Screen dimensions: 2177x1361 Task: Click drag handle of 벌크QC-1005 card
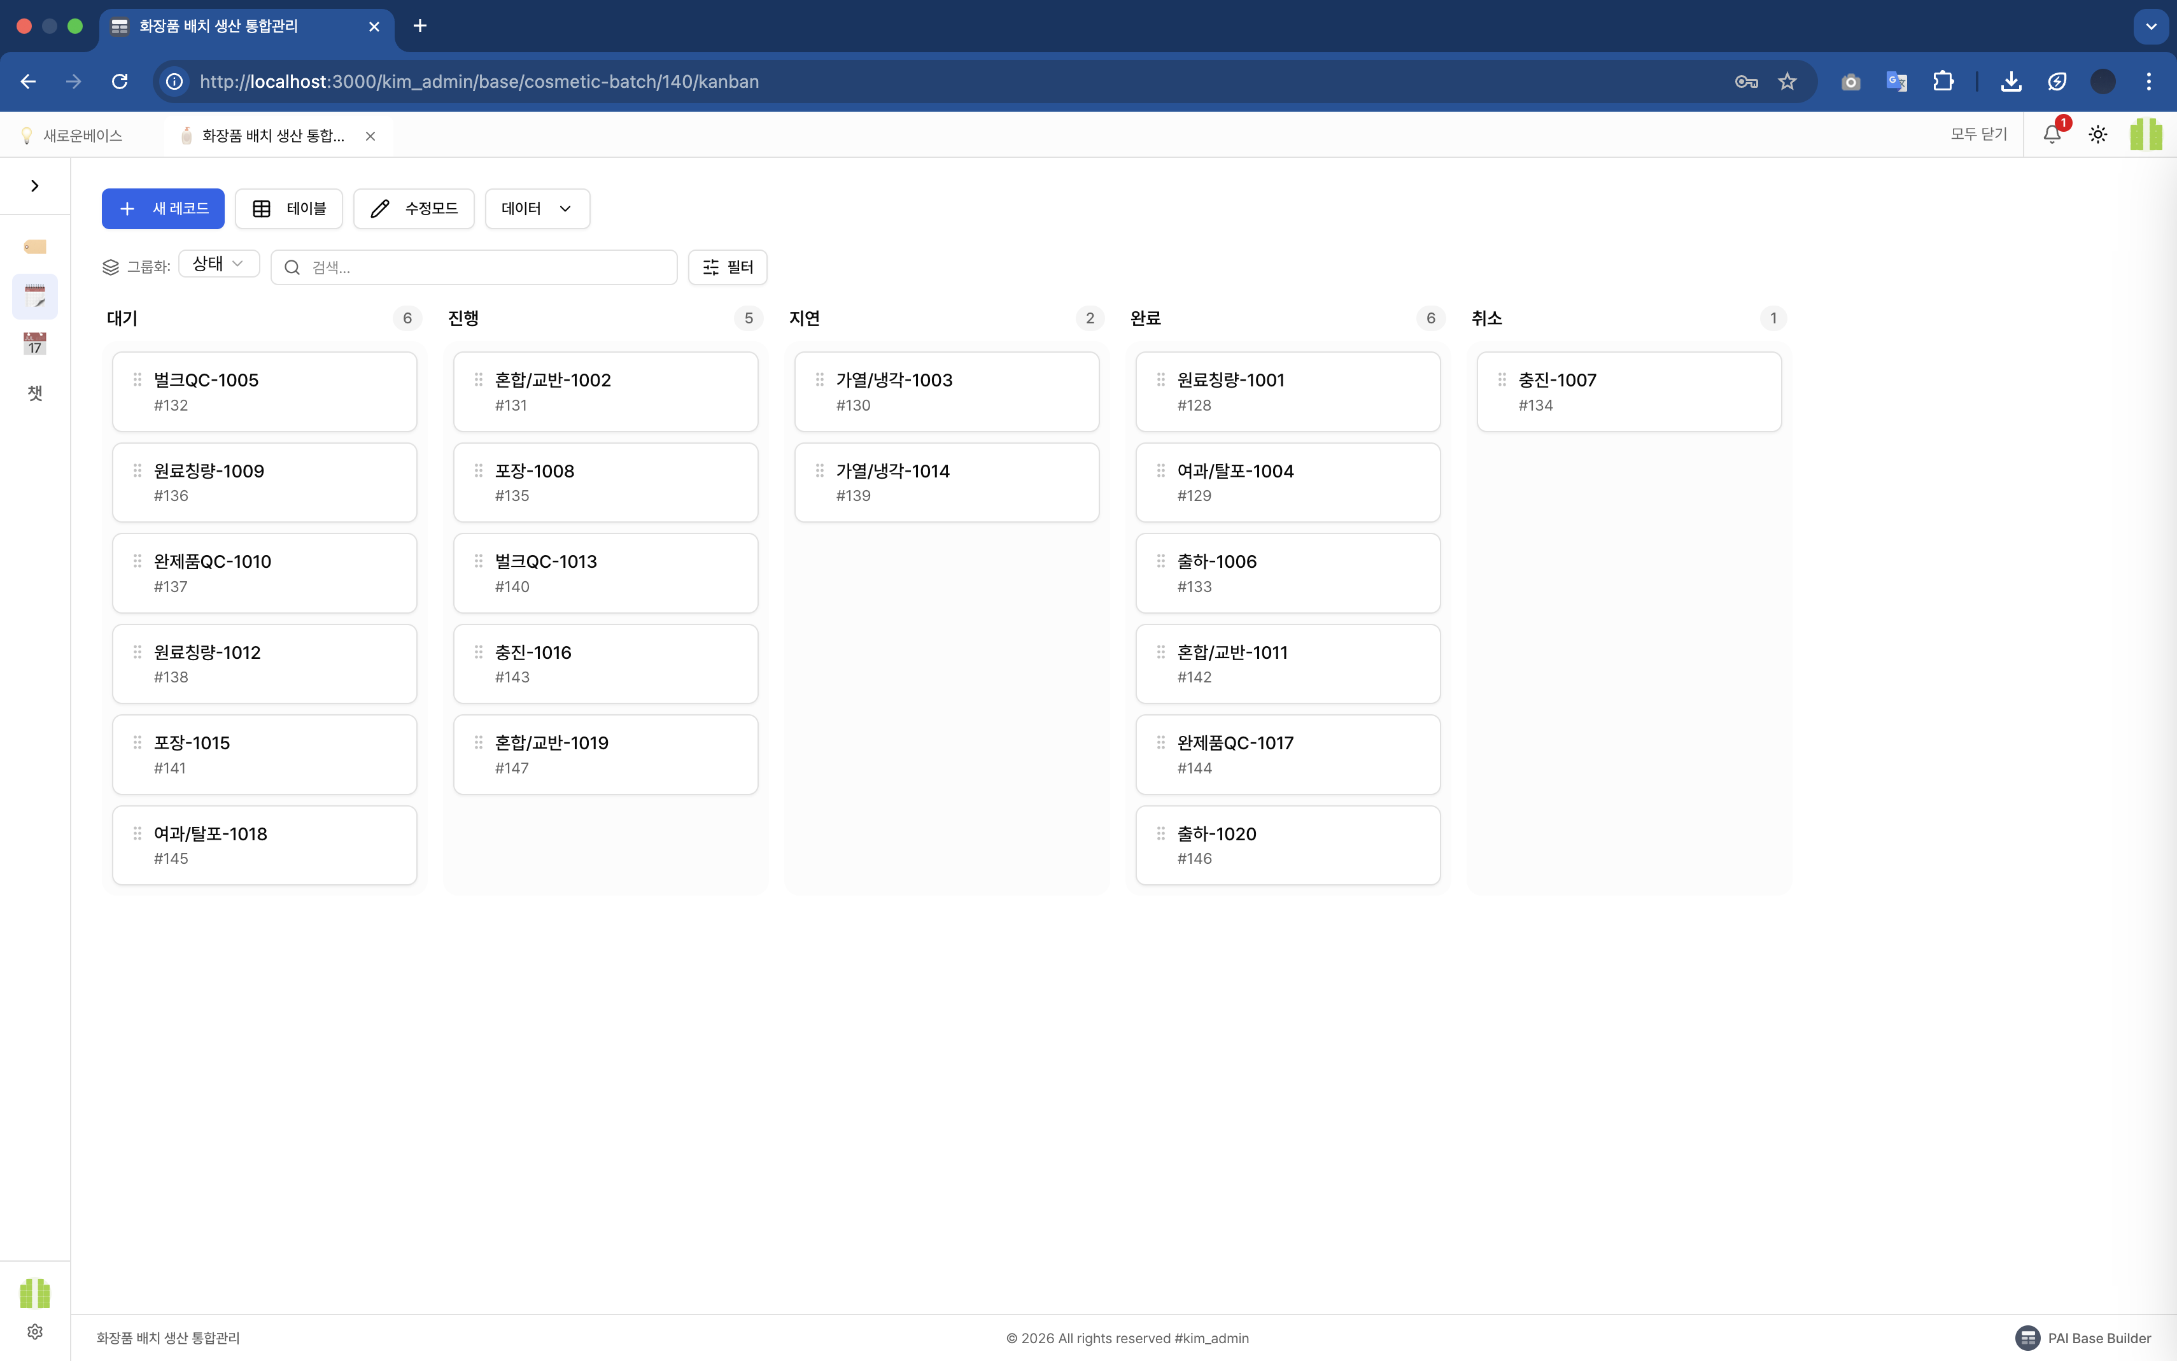pos(137,379)
